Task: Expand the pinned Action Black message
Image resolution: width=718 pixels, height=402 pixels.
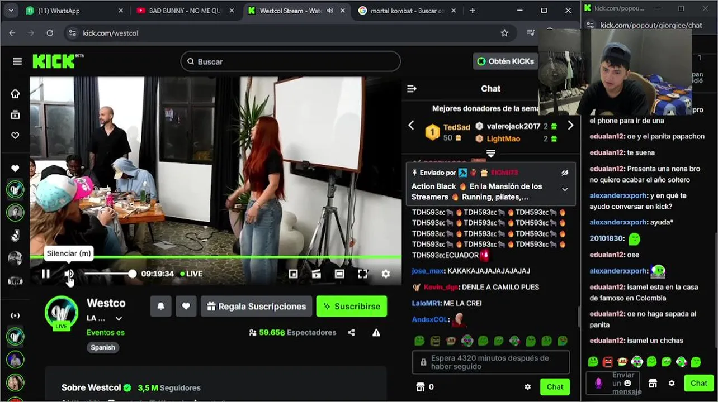Action: pos(565,189)
